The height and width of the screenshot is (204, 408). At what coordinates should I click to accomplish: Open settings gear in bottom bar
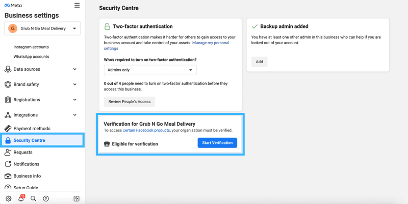[8, 199]
